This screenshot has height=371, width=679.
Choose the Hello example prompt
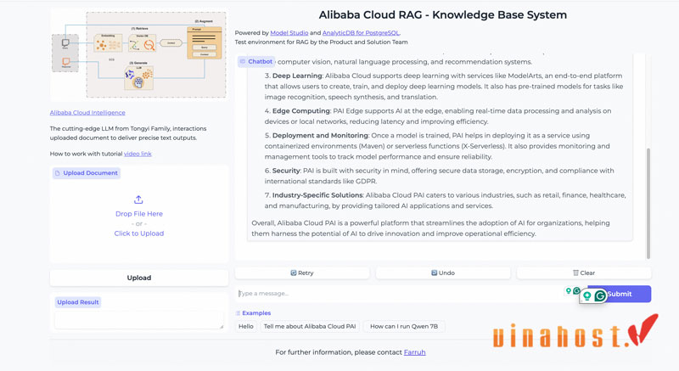click(246, 326)
